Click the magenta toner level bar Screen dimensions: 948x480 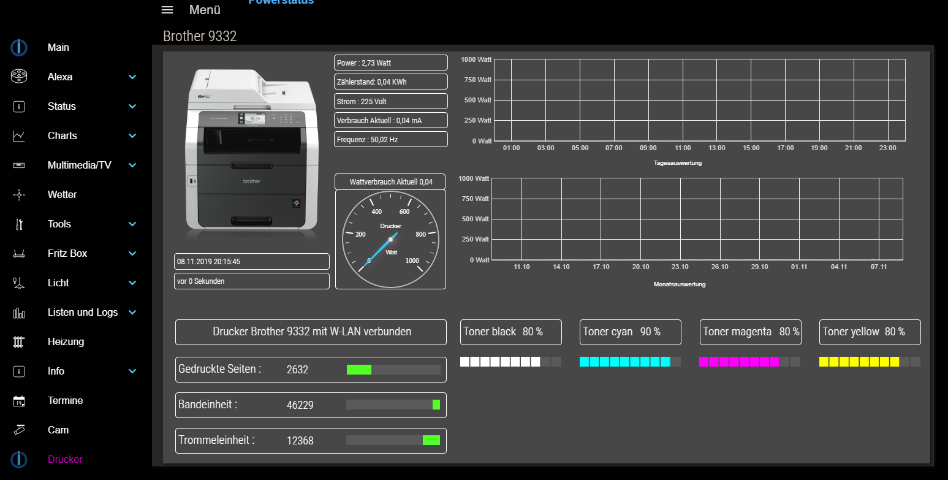click(x=750, y=362)
